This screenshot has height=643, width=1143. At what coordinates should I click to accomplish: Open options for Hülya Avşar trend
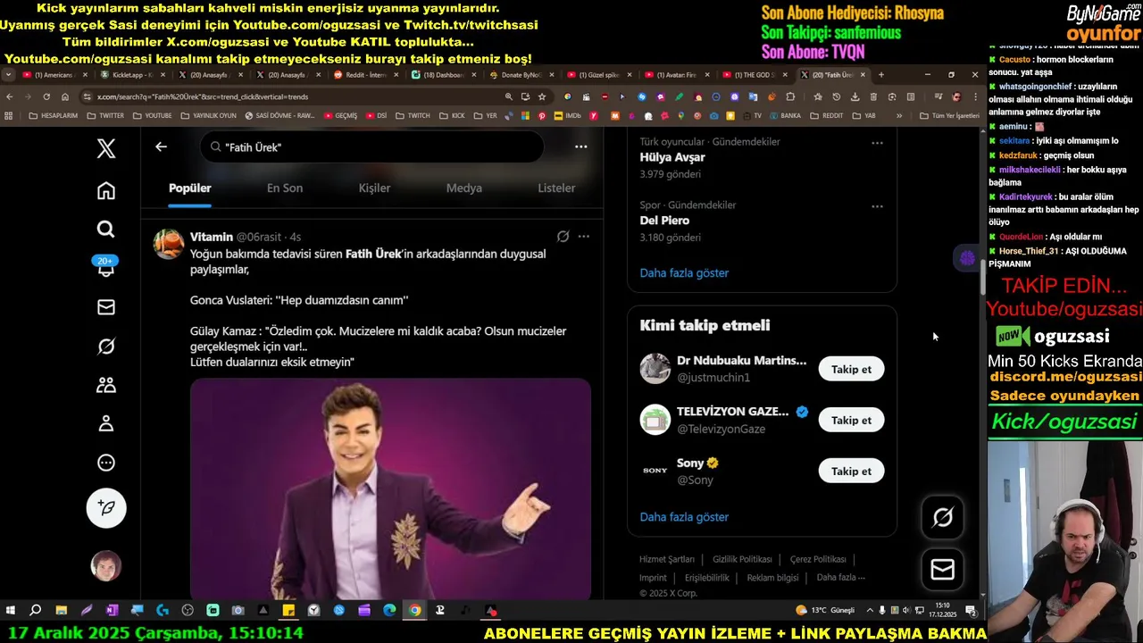(877, 143)
